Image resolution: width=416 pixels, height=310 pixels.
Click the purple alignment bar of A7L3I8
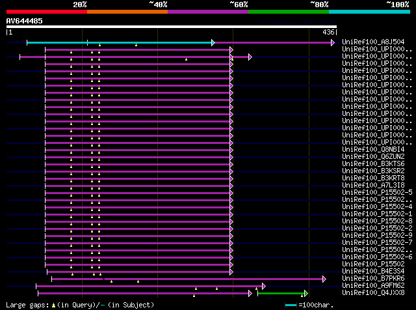pyautogui.click(x=137, y=186)
